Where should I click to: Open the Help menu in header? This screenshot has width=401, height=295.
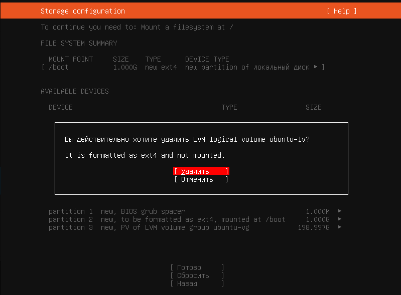click(341, 11)
